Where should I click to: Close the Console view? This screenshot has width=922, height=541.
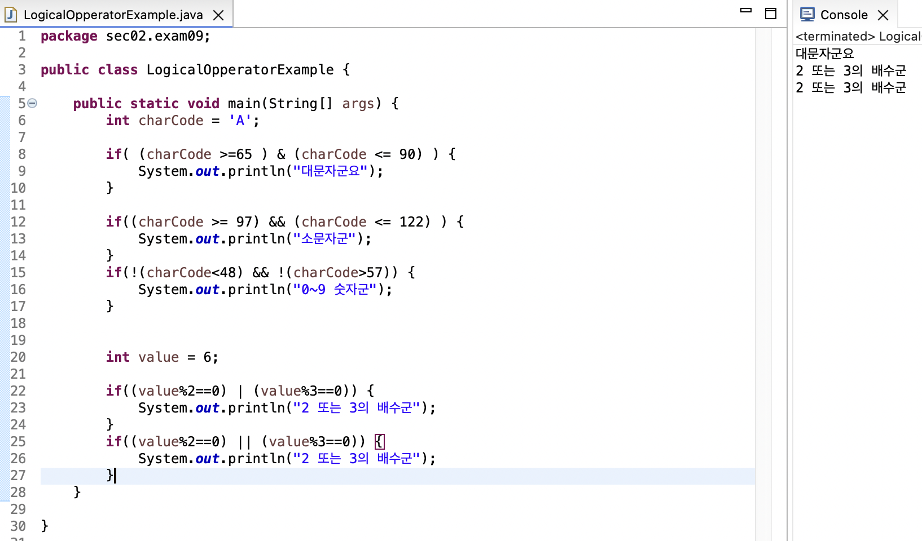(883, 15)
